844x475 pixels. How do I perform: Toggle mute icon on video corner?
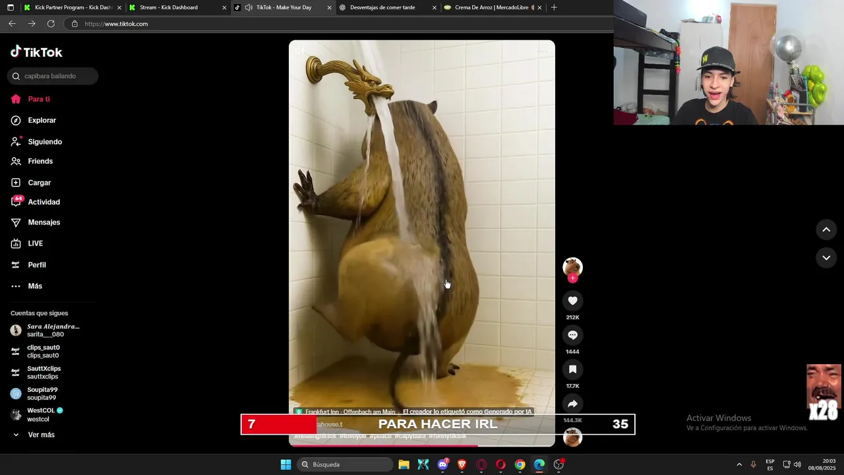coord(299,51)
